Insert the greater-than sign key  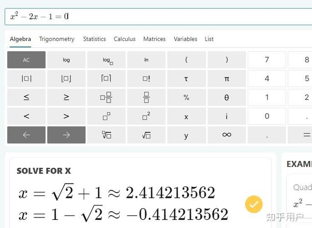66,116
